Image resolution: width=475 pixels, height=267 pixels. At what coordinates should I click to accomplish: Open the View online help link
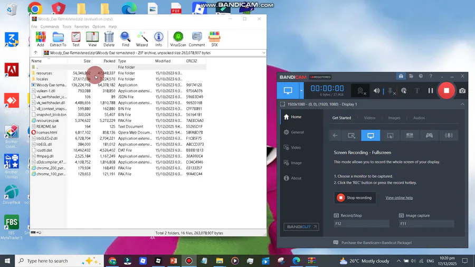tap(399, 198)
